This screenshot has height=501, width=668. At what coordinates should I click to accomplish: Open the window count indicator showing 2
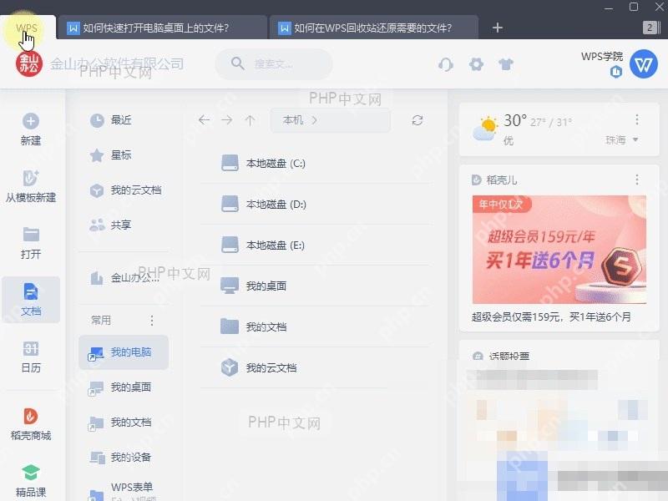coord(651,28)
